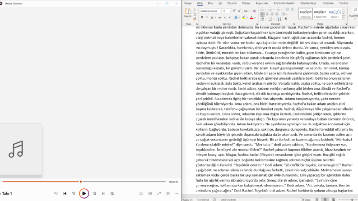Skip to previous track in media player
The width and height of the screenshot is (358, 201).
[65, 193]
